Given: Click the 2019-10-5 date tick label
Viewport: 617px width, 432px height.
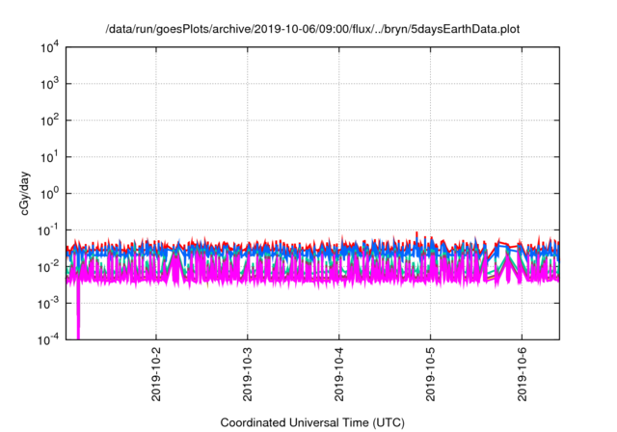Looking at the screenshot, I should point(431,374).
